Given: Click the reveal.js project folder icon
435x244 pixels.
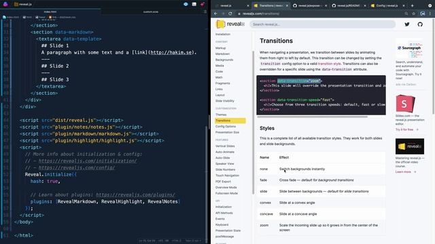Looking at the screenshot, I should tap(16, 4).
